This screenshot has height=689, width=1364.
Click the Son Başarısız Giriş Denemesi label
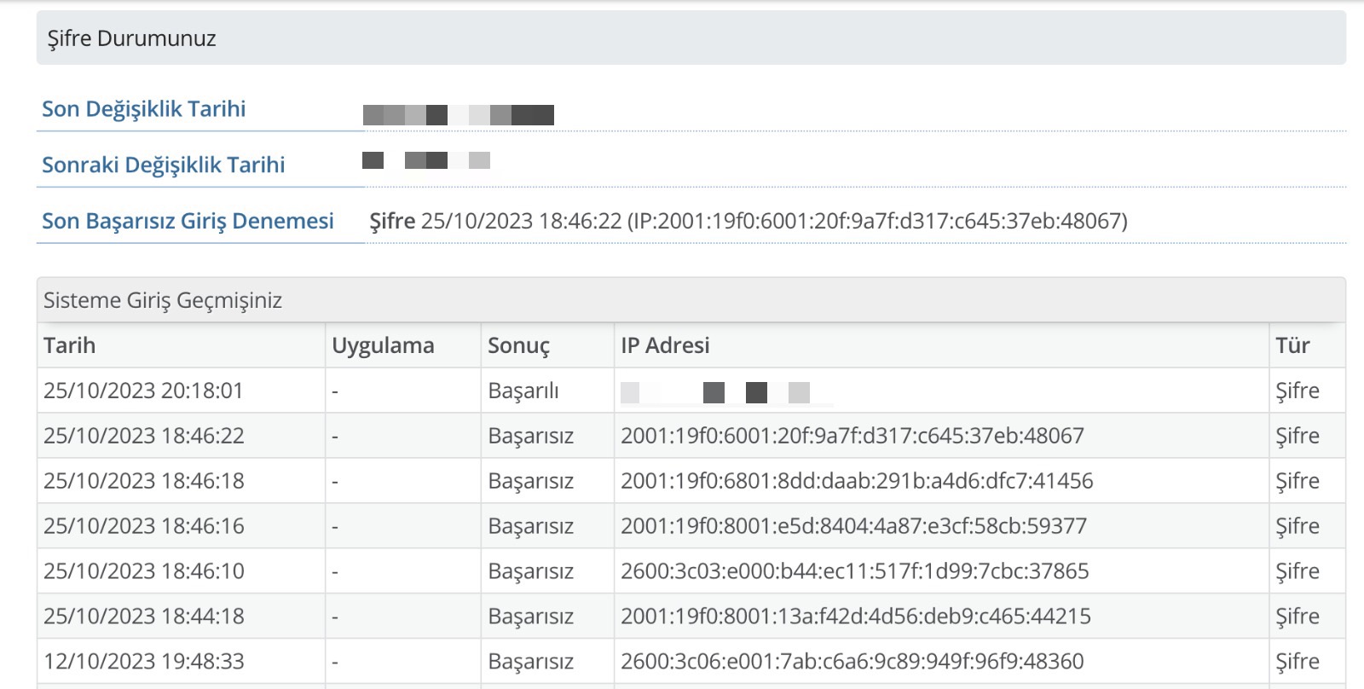(188, 221)
